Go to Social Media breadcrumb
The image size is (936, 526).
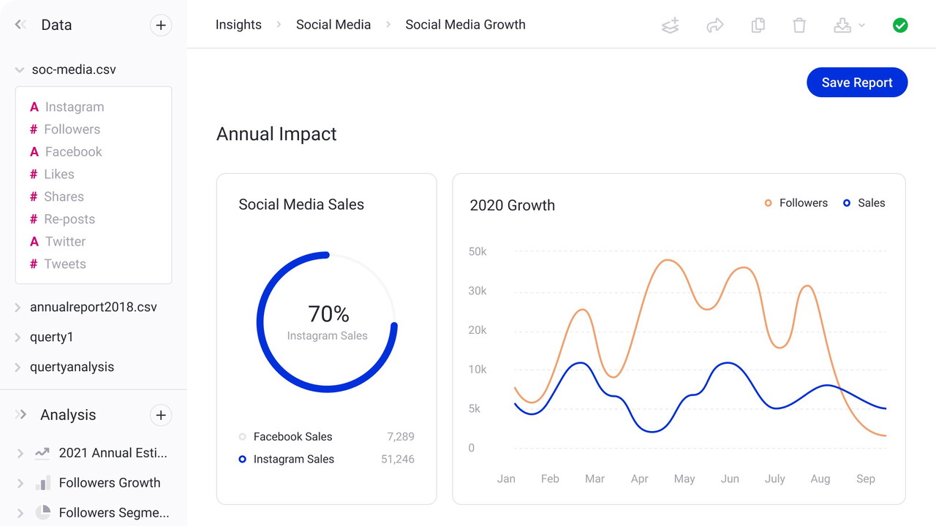click(x=333, y=25)
